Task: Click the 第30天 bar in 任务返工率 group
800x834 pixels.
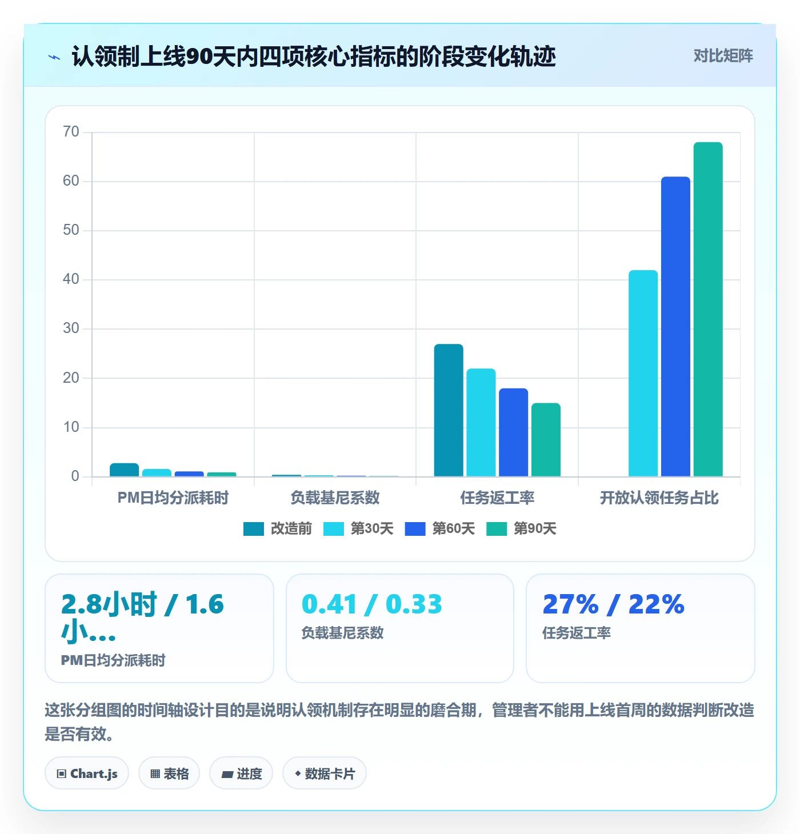Action: (x=481, y=423)
